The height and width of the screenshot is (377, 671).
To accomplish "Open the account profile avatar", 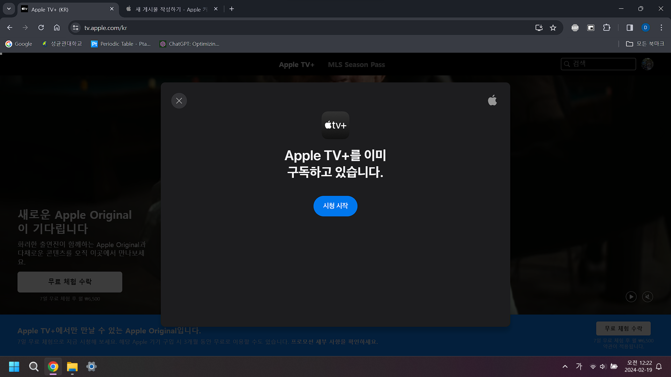I will [647, 64].
